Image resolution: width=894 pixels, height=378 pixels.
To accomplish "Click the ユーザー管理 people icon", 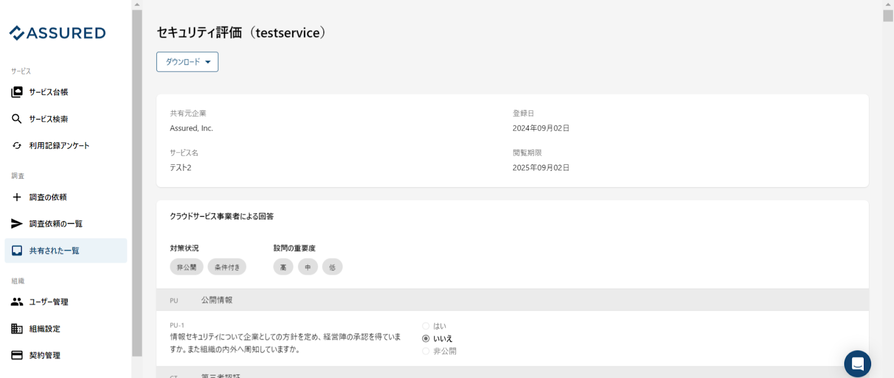I will pyautogui.click(x=17, y=302).
